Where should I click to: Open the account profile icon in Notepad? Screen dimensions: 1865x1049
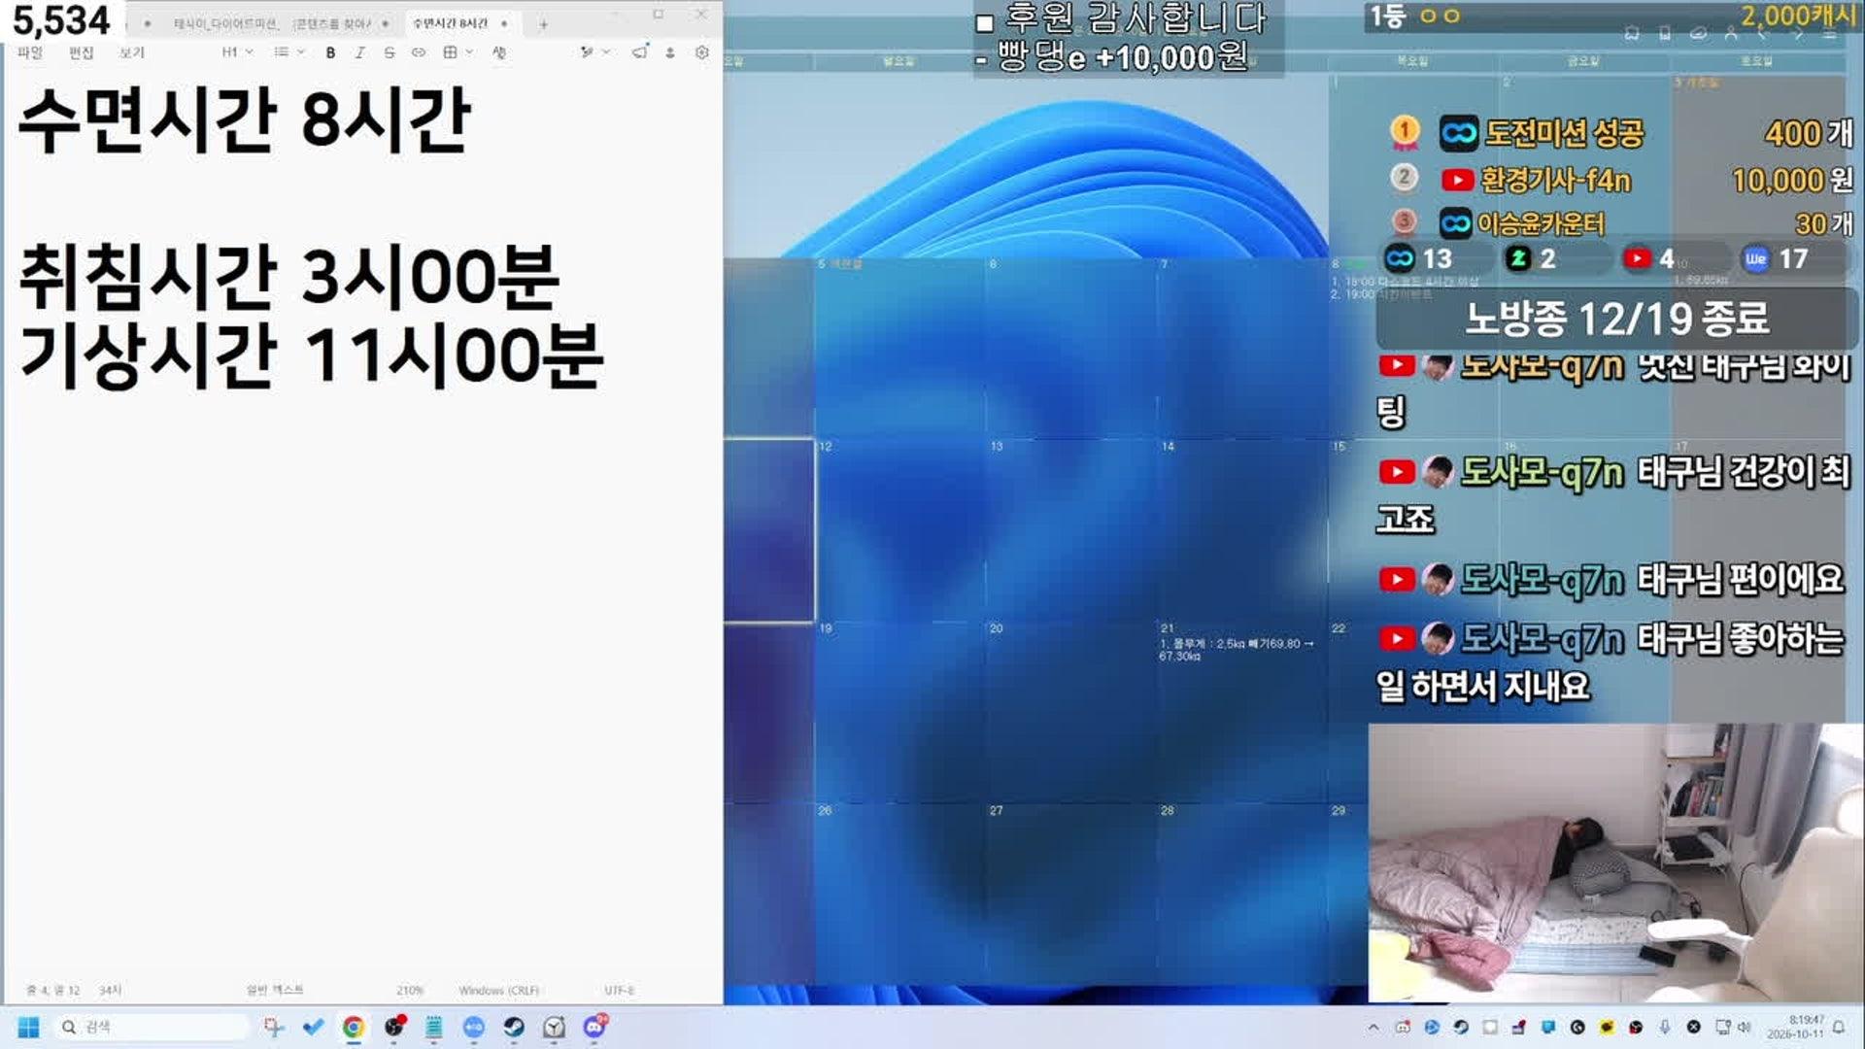(x=670, y=52)
